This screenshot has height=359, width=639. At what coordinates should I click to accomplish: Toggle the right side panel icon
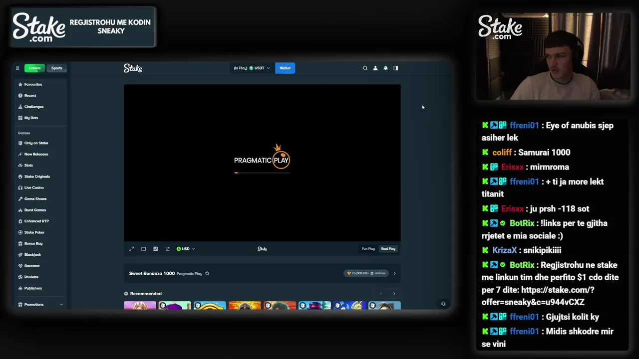(x=396, y=68)
